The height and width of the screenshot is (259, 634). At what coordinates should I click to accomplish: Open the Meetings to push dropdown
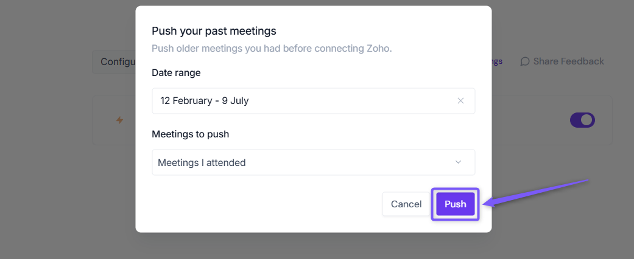pyautogui.click(x=314, y=162)
